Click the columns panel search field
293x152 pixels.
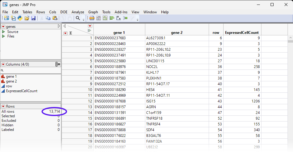click(x=32, y=70)
